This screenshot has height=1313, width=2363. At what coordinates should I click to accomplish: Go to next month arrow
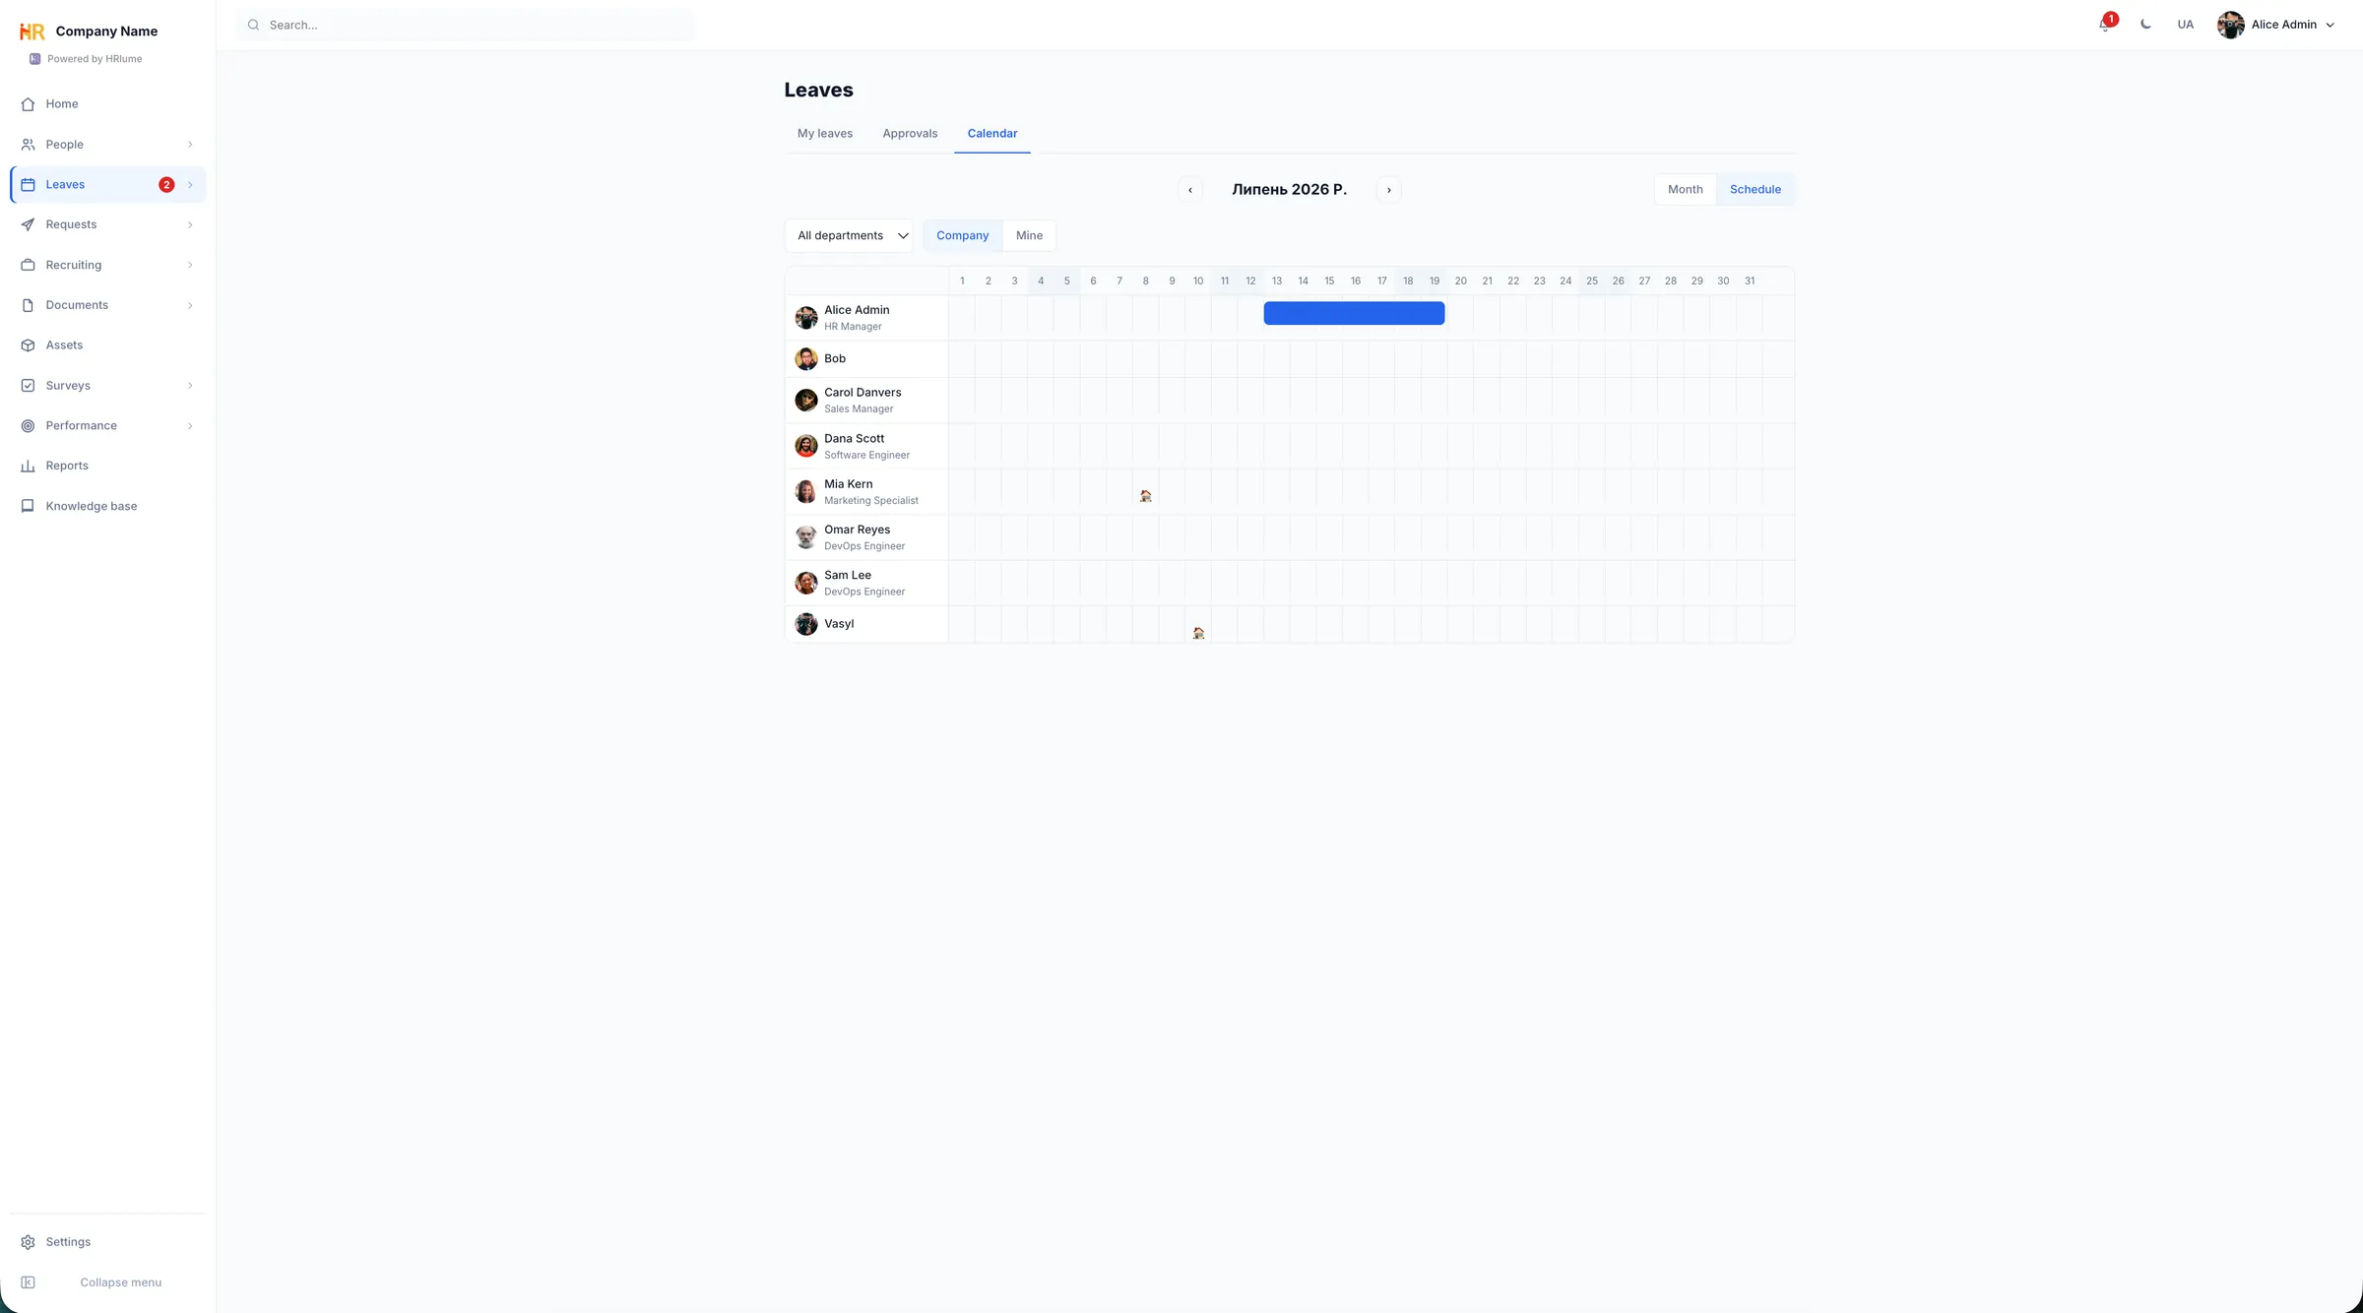point(1389,190)
